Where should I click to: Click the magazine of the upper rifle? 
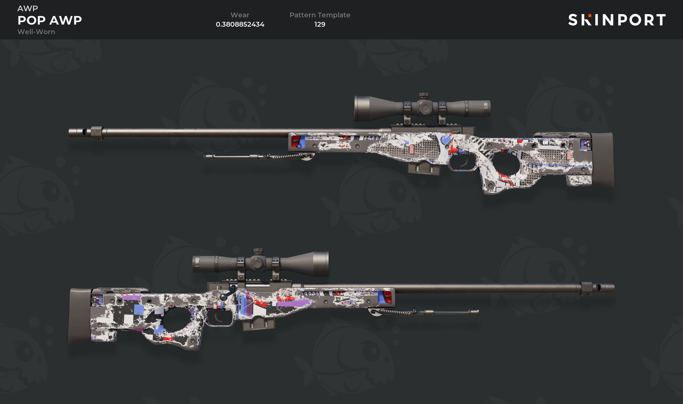point(424,168)
